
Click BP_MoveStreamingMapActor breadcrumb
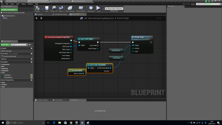click(99, 18)
